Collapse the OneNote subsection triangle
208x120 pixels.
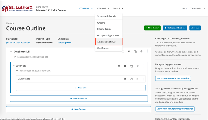coord(14,66)
